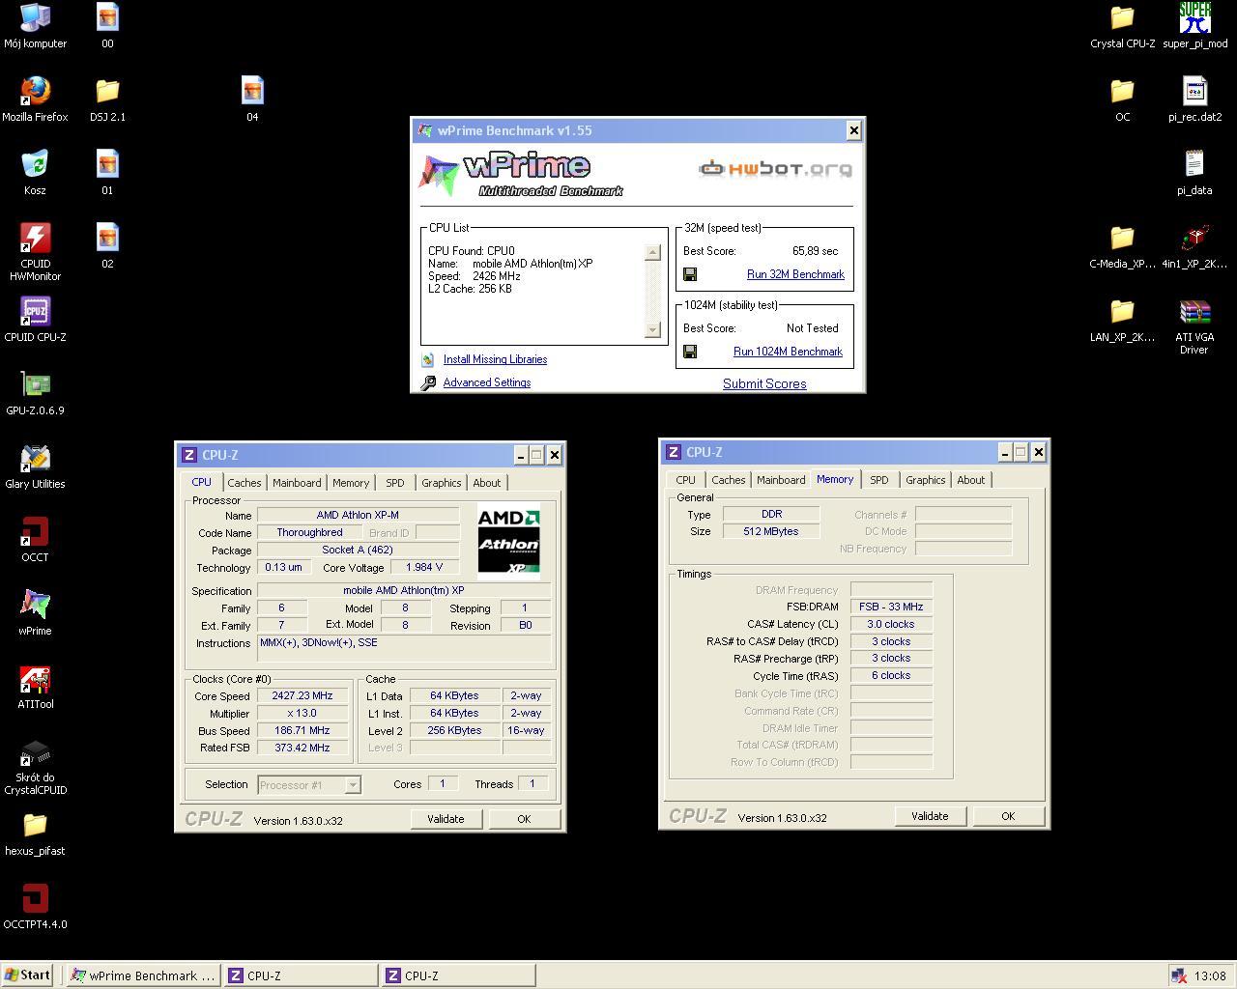
Task: Switch to Caches tab in left CPU-Z
Action: (x=245, y=483)
